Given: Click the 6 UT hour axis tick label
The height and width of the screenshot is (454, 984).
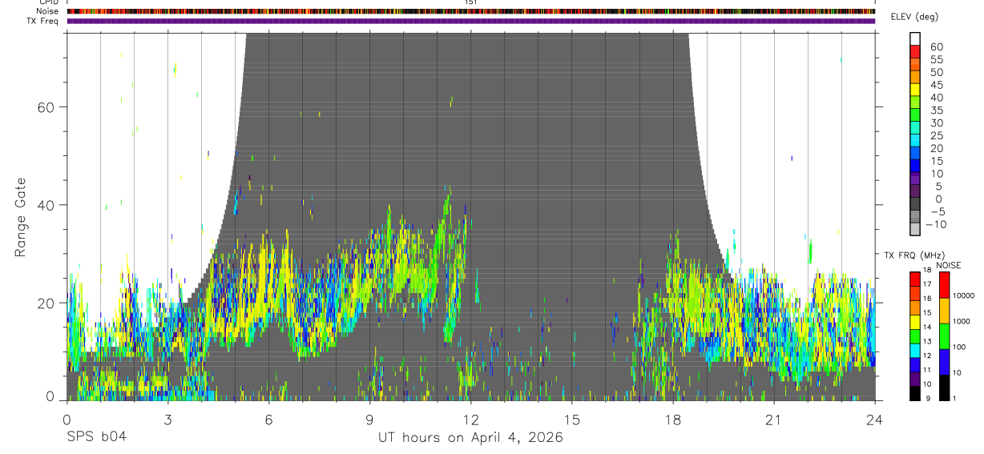Looking at the screenshot, I should pyautogui.click(x=268, y=420).
